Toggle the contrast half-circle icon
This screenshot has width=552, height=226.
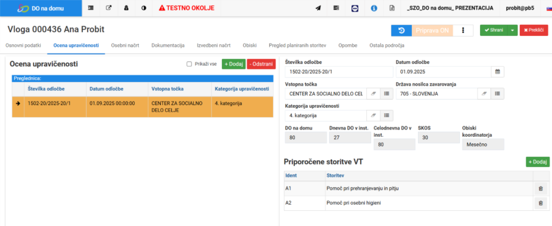[x=144, y=8]
